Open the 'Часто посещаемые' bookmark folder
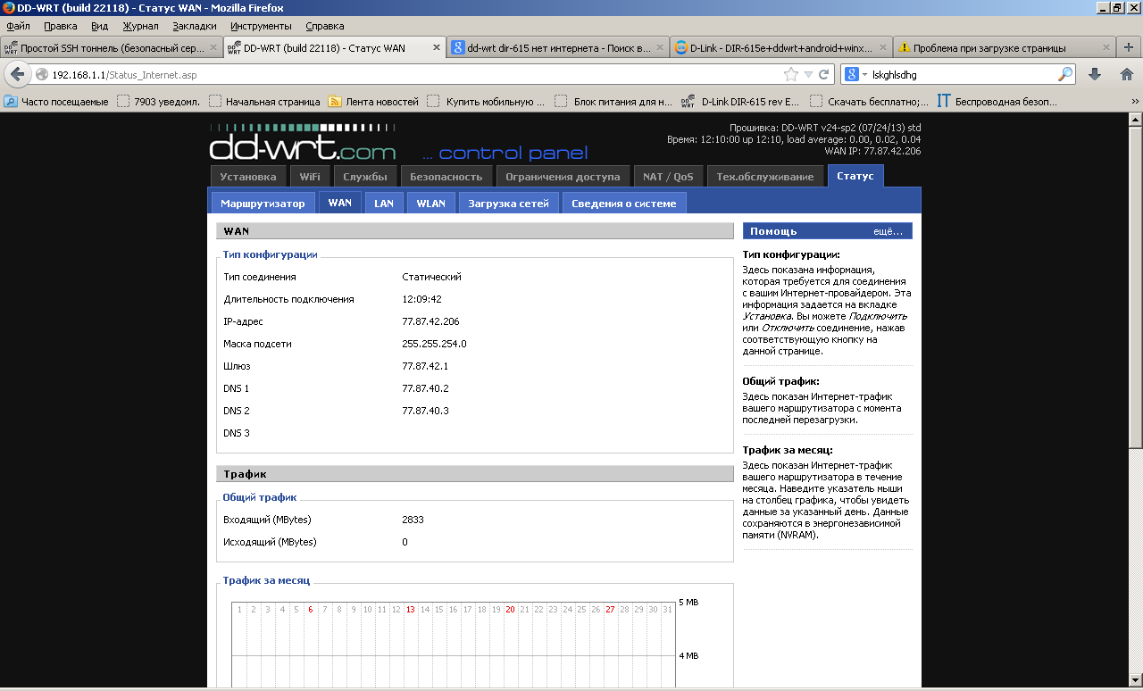This screenshot has height=691, width=1143. point(57,102)
